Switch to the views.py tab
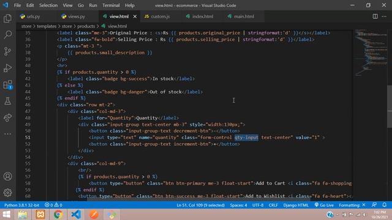This screenshot has width=392, height=220. pos(77,16)
